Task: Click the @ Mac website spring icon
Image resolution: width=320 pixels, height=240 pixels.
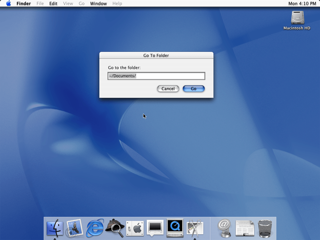Action: 224,228
